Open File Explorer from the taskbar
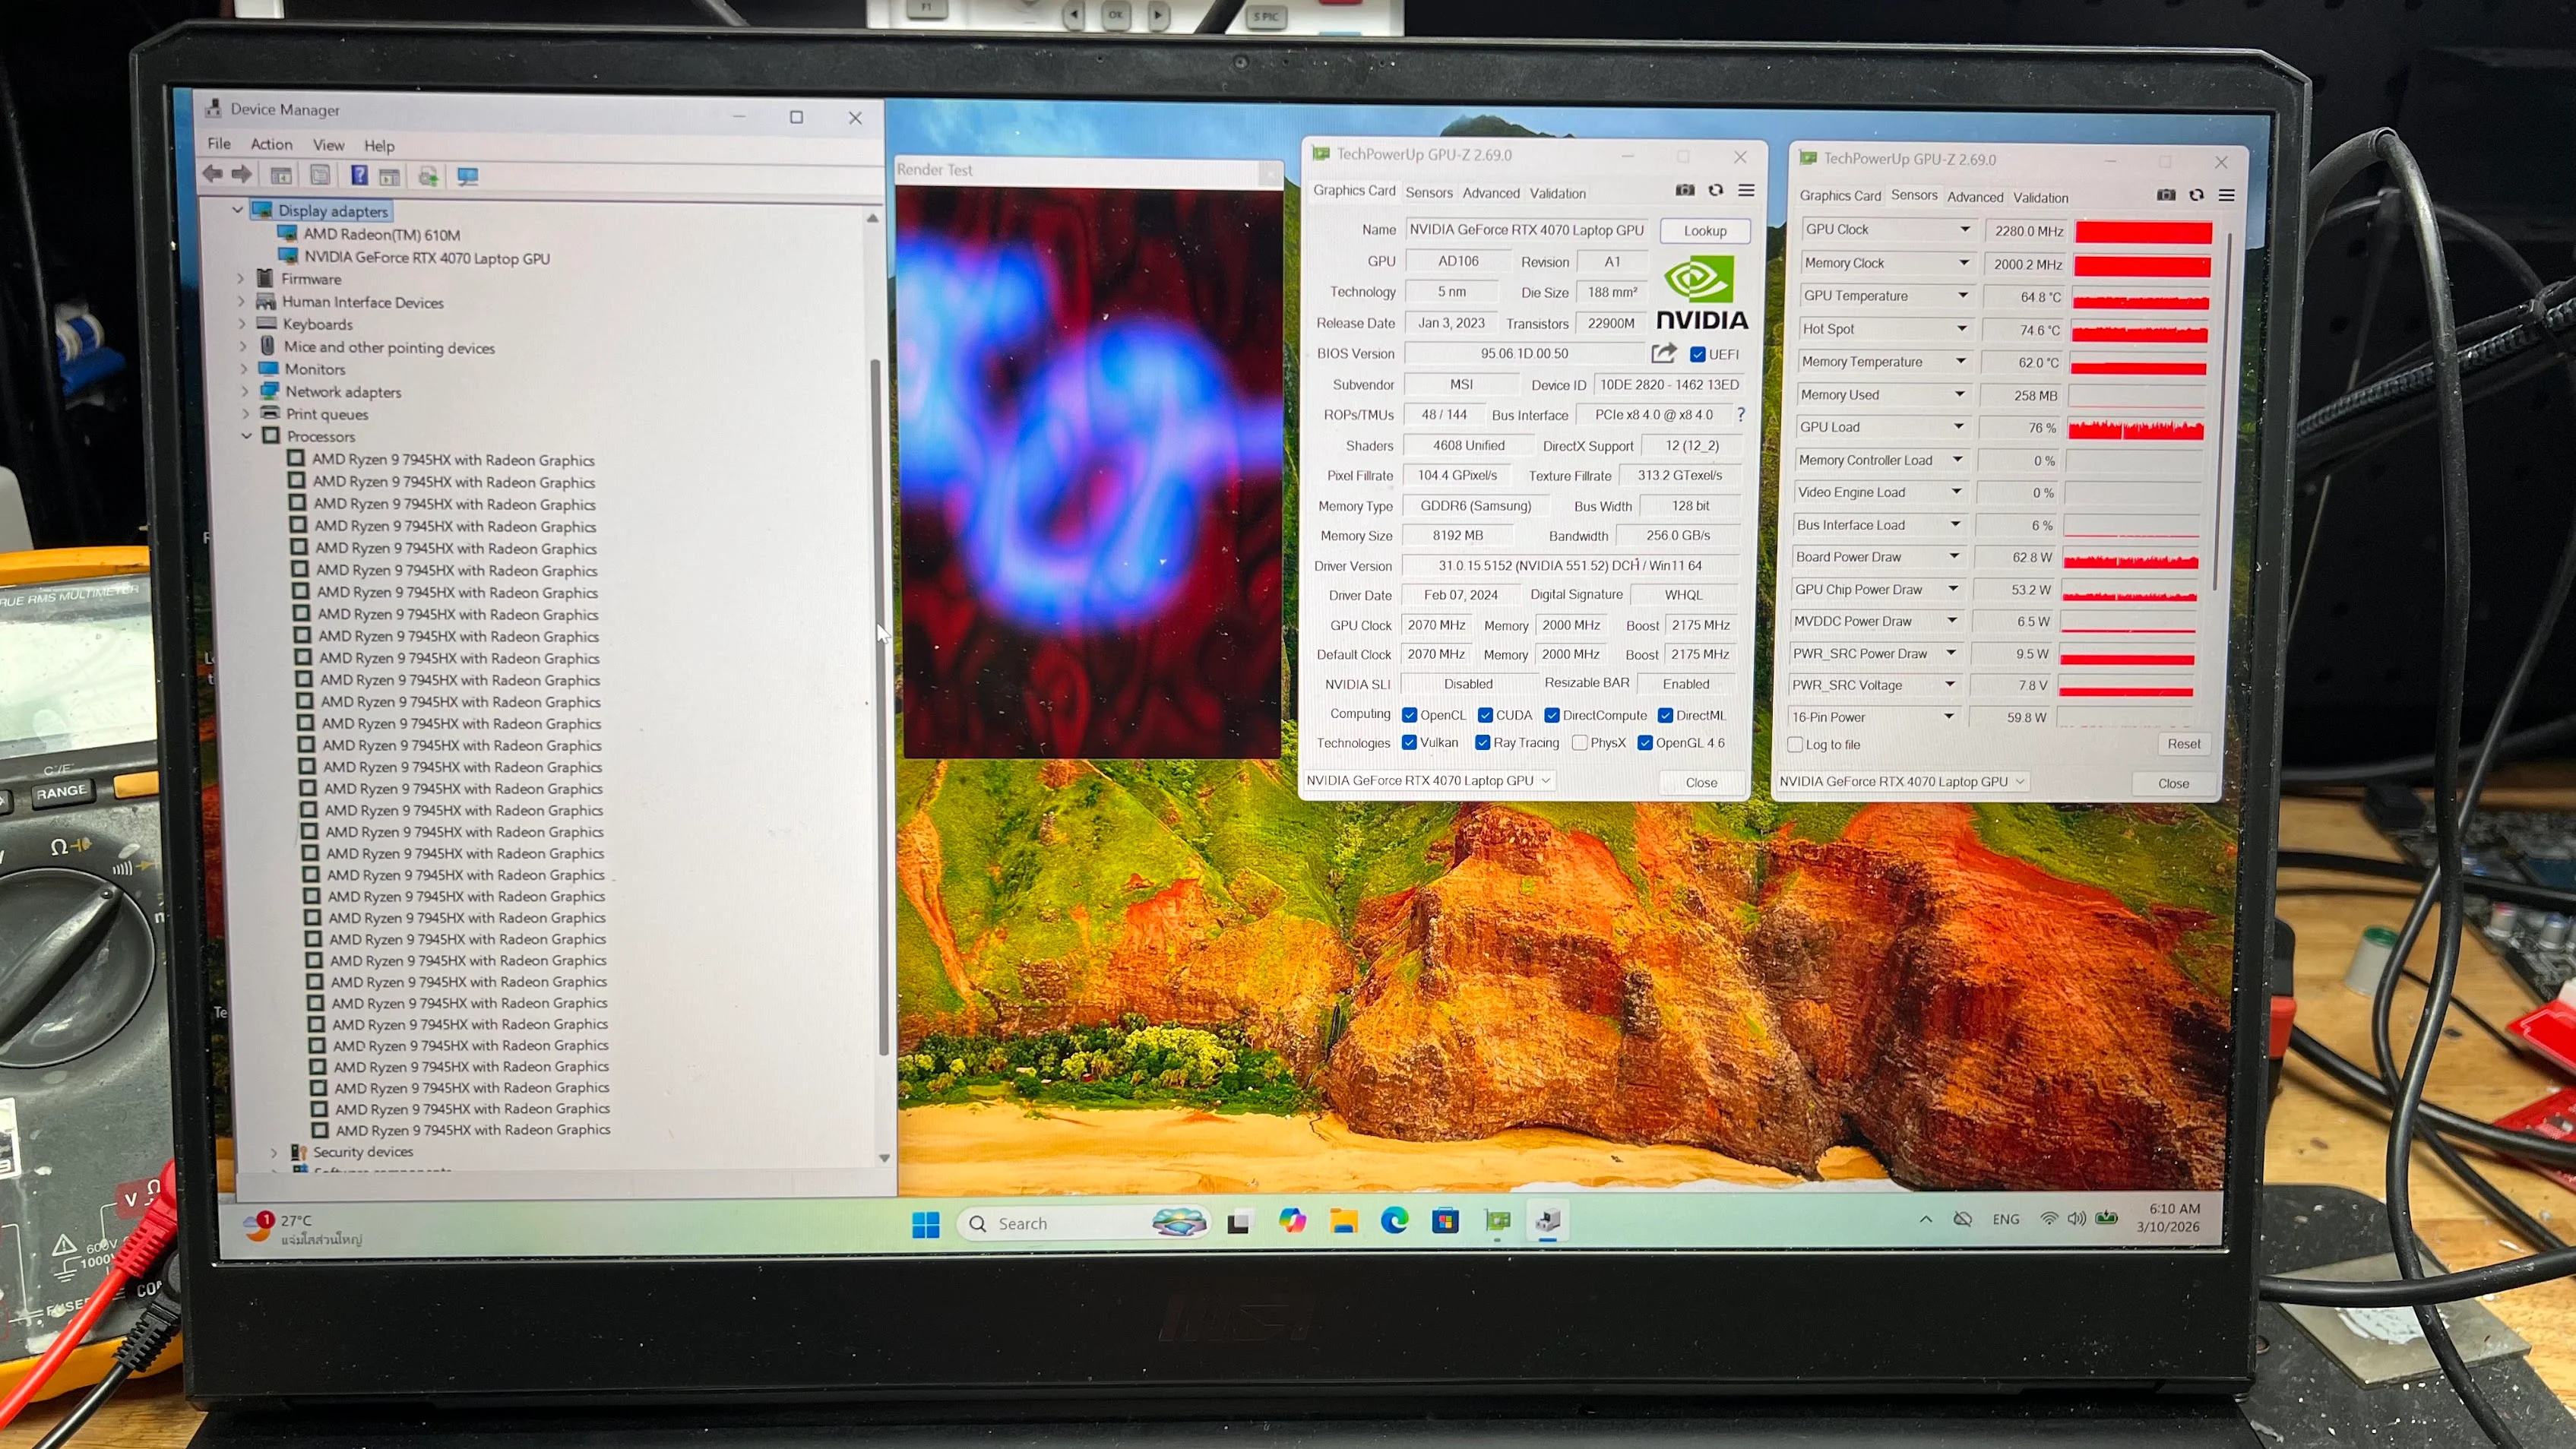Viewport: 2576px width, 1449px height. [1343, 1221]
